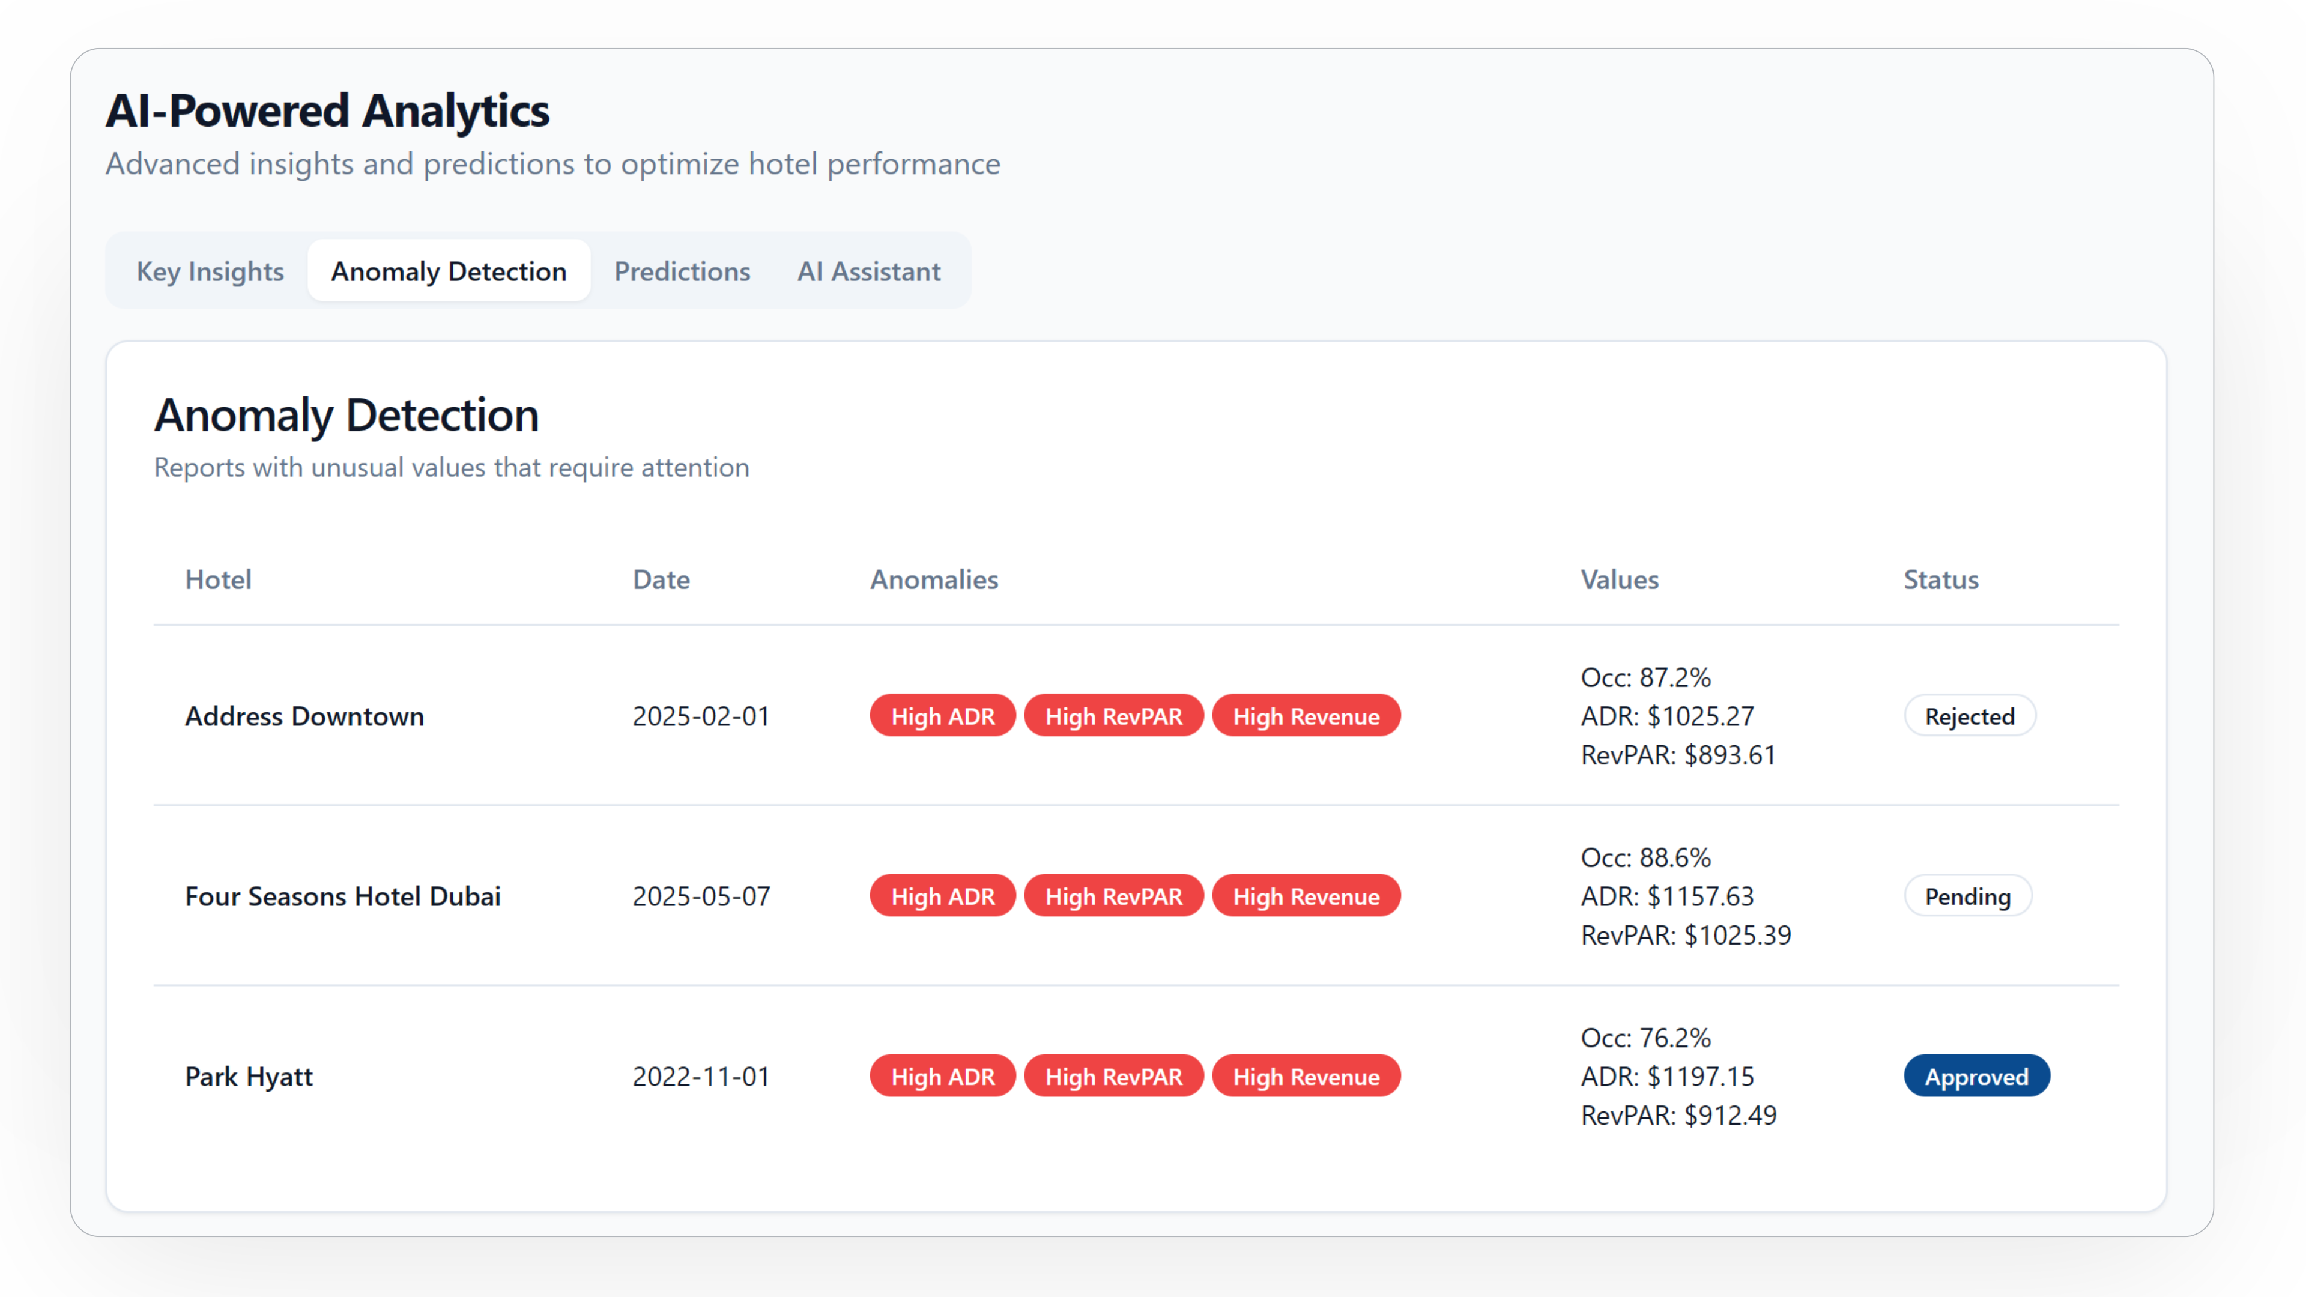Click the ADR: $1197.15 value

[x=1667, y=1076]
